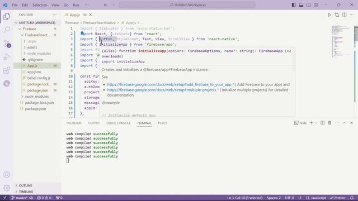Image resolution: width=358 pixels, height=201 pixels.
Task: Open the terminal launch profile dropdown arrow
Action: [316, 123]
